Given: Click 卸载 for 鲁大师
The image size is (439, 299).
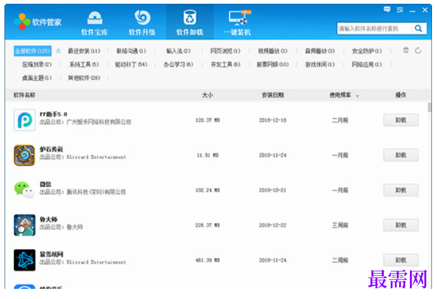Looking at the screenshot, I should (400, 225).
